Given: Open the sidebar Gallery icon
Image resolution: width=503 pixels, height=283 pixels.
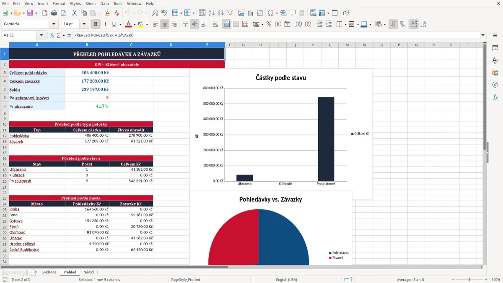Looking at the screenshot, I should click(495, 73).
